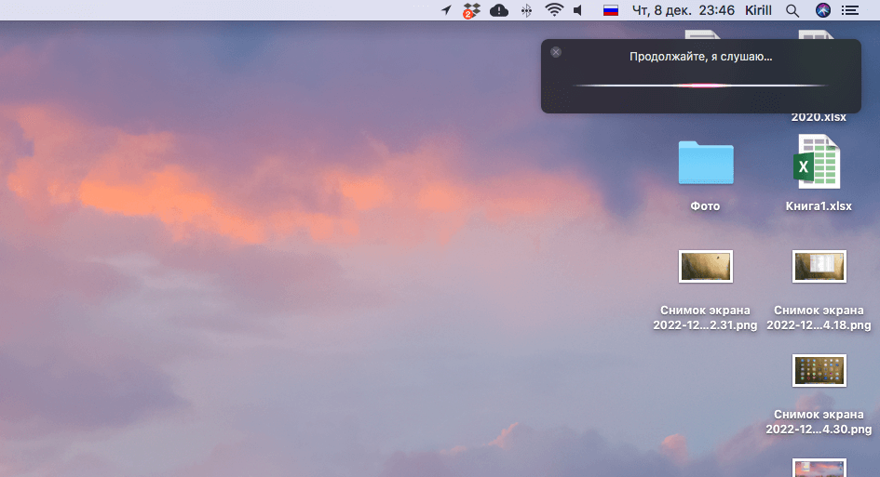Click the date and time clock
This screenshot has width=880, height=477.
(684, 10)
